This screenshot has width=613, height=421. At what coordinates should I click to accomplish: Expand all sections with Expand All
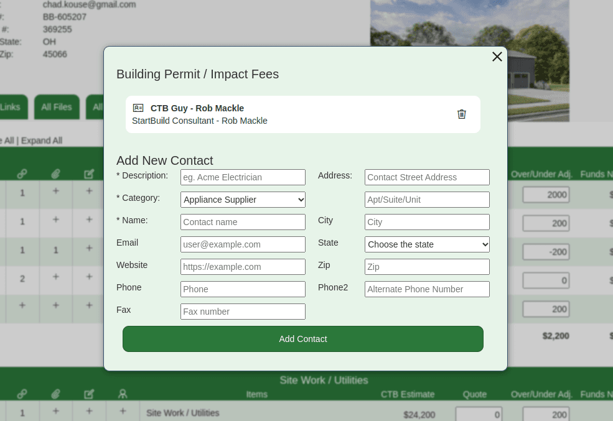tap(41, 141)
